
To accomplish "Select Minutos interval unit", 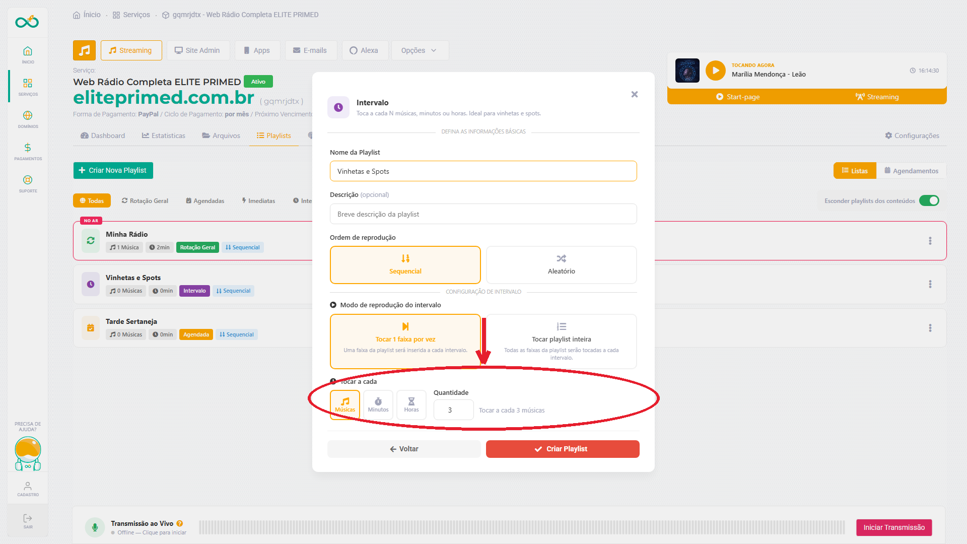I will click(378, 405).
